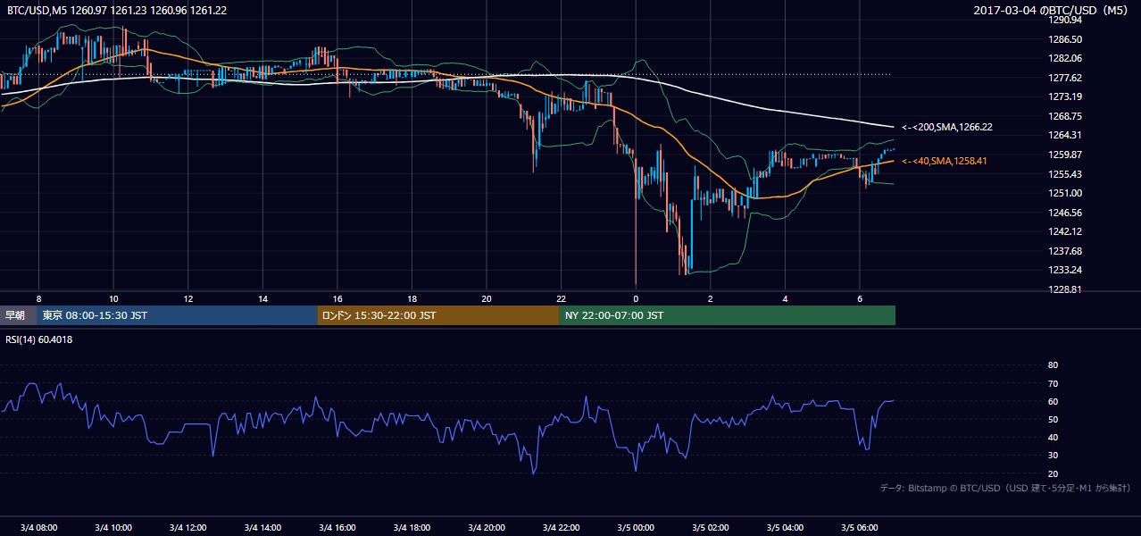Click price axis label 1242.12
This screenshot has height=536, width=1141.
[1066, 231]
